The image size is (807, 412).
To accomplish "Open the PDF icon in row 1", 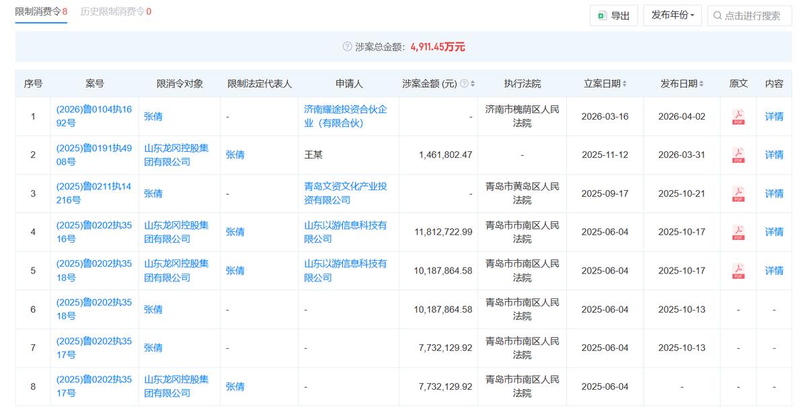I will click(738, 117).
